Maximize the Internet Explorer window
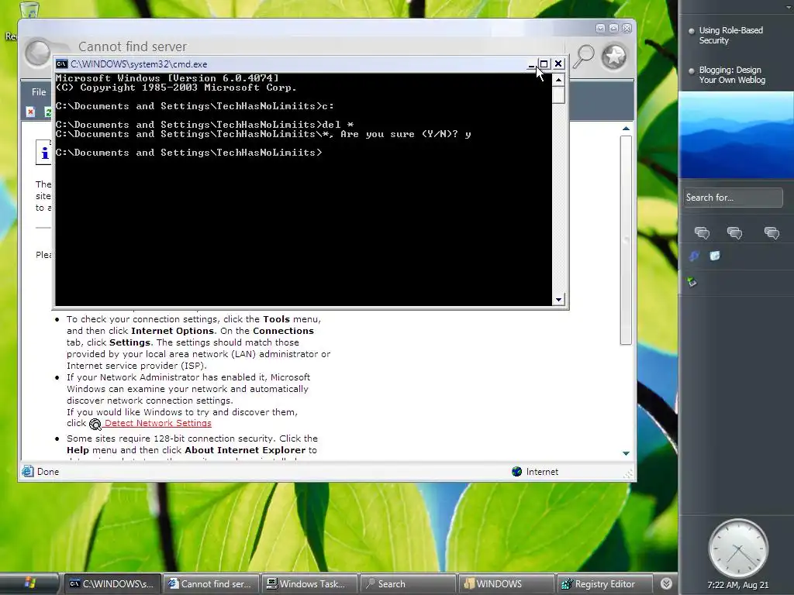This screenshot has width=794, height=595. [x=613, y=29]
